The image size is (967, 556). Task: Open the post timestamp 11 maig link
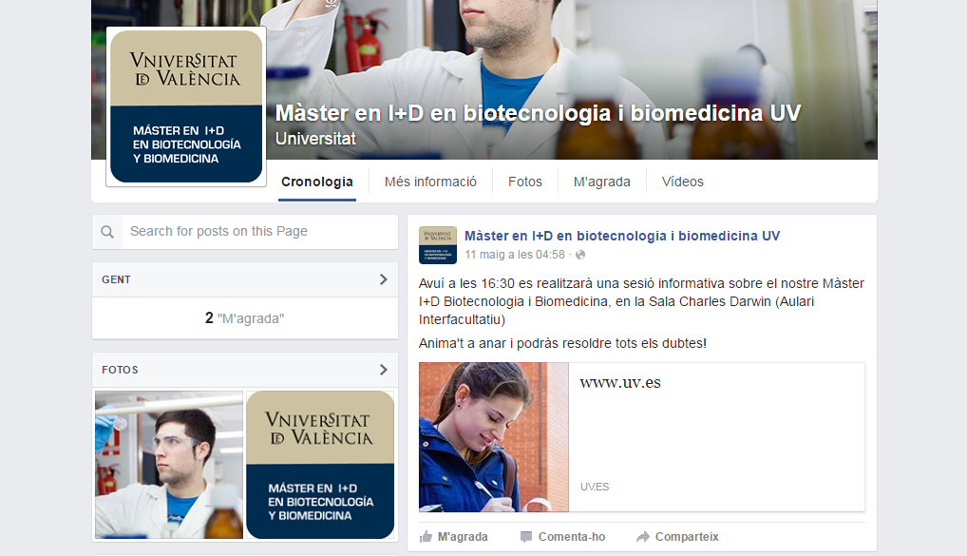[515, 255]
